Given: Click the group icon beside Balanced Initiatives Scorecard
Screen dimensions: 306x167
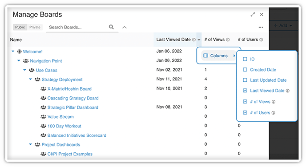Looking at the screenshot, I should pos(43,135).
